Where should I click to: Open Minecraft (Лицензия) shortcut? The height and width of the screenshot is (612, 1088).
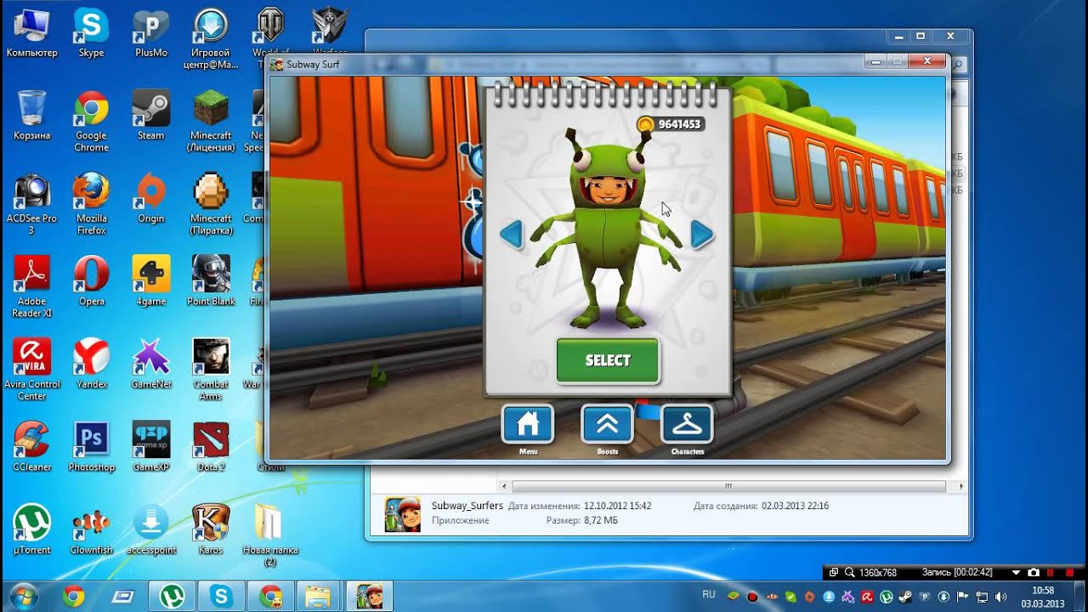point(211,121)
